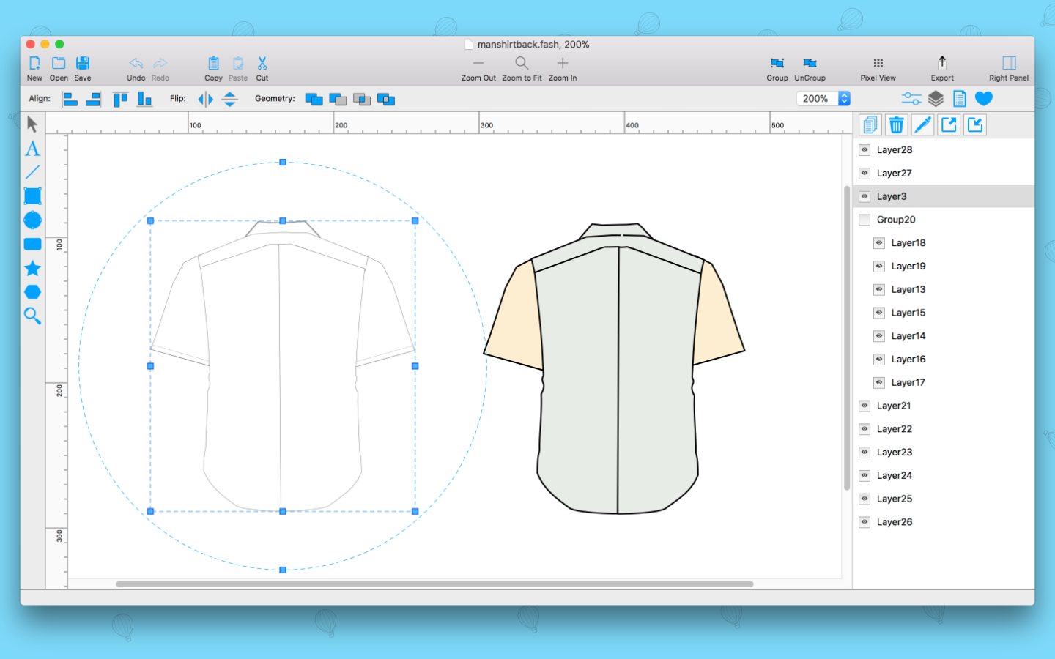The height and width of the screenshot is (659, 1055).
Task: Select Group20 in layers list
Action: (896, 220)
